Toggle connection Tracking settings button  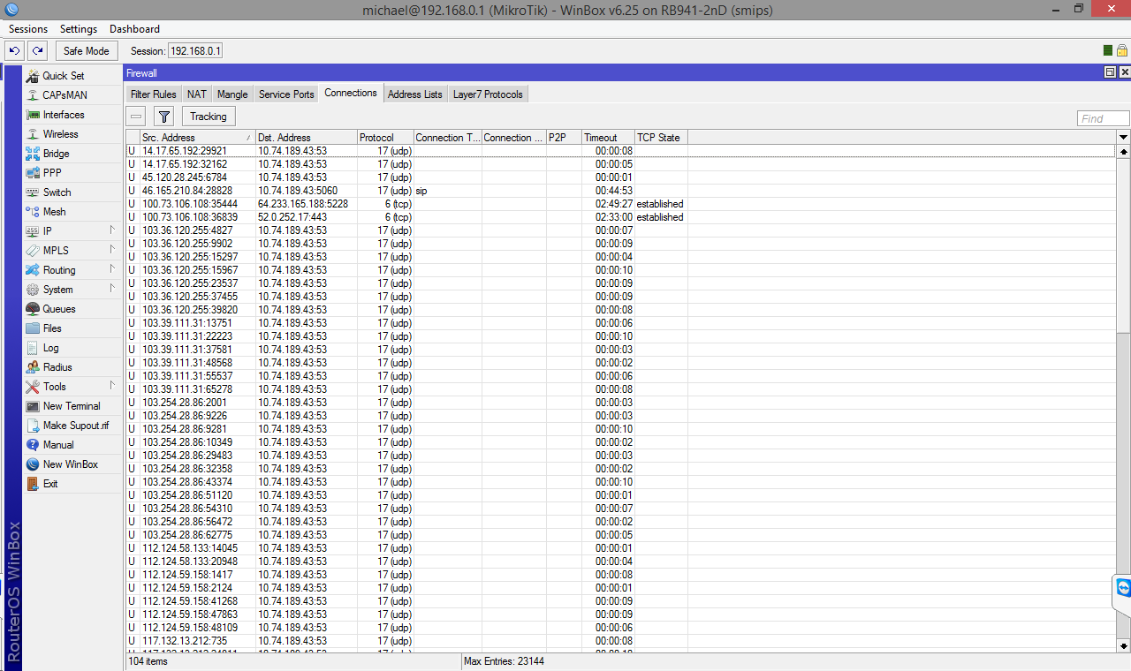point(209,117)
